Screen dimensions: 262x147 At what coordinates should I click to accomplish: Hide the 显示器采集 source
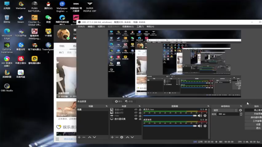[x=136, y=119]
